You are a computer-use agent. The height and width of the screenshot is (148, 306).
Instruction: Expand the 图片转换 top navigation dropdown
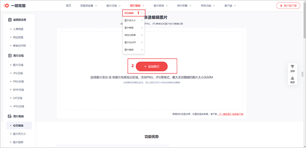point(161,6)
